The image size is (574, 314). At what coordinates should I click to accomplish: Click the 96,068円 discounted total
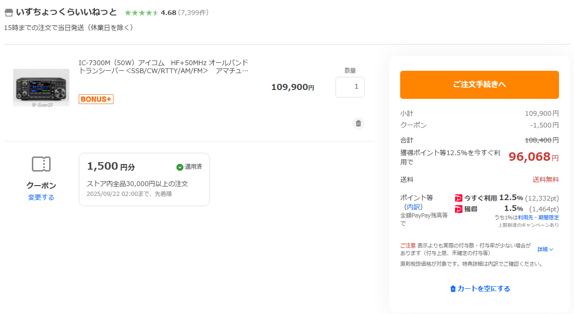tap(534, 157)
